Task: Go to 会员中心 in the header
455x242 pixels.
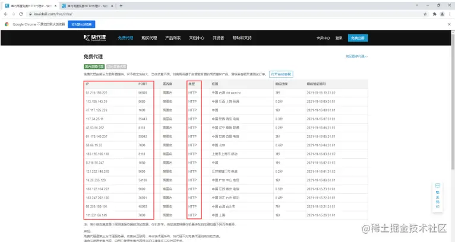Action: (x=323, y=38)
